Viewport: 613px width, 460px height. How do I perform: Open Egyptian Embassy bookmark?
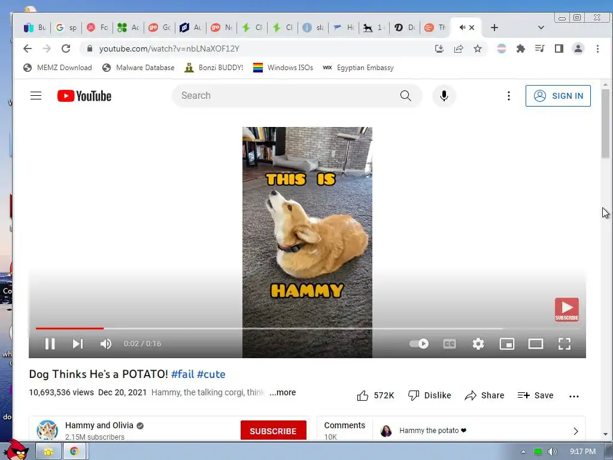(358, 68)
